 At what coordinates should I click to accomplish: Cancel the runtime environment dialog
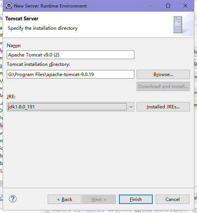tap(173, 199)
